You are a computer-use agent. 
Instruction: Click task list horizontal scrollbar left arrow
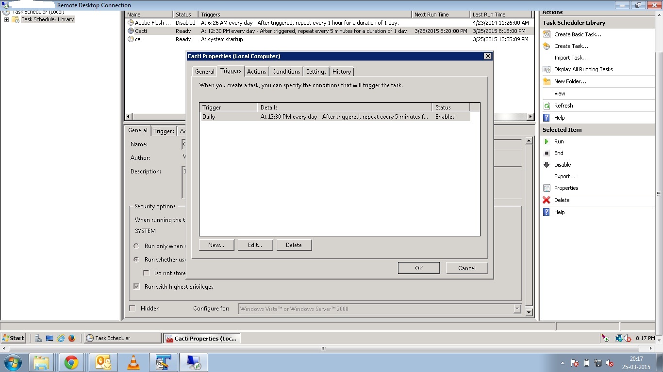click(x=129, y=117)
